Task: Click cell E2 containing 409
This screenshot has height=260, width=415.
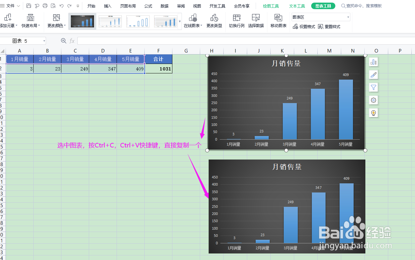Action: point(131,69)
